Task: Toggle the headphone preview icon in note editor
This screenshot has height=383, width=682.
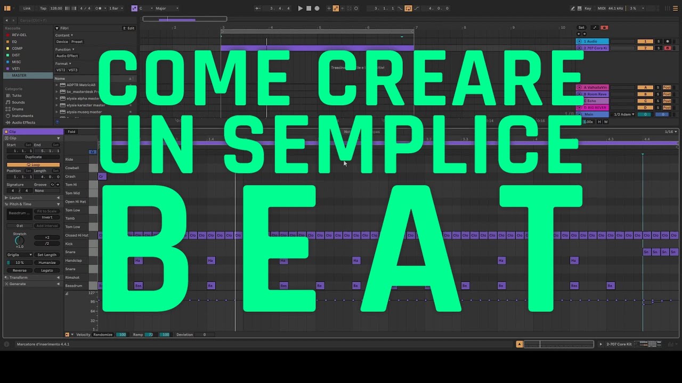Action: (93, 152)
